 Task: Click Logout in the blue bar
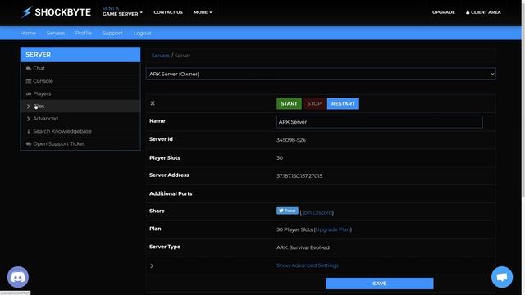pos(142,33)
